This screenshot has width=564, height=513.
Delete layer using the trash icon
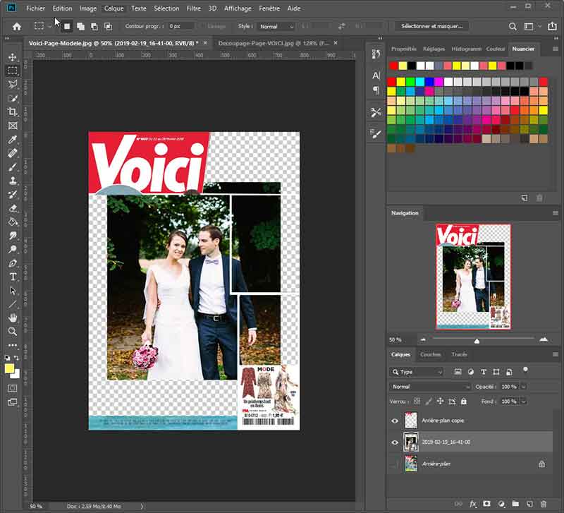point(544,504)
